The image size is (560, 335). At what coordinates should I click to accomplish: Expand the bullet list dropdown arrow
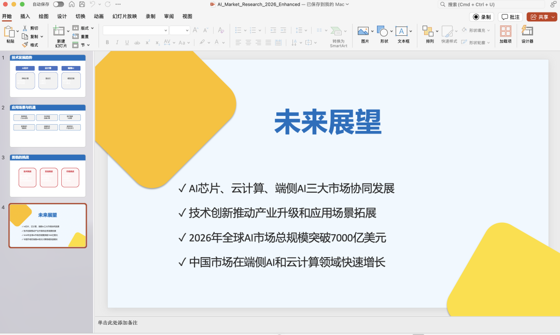click(x=245, y=29)
